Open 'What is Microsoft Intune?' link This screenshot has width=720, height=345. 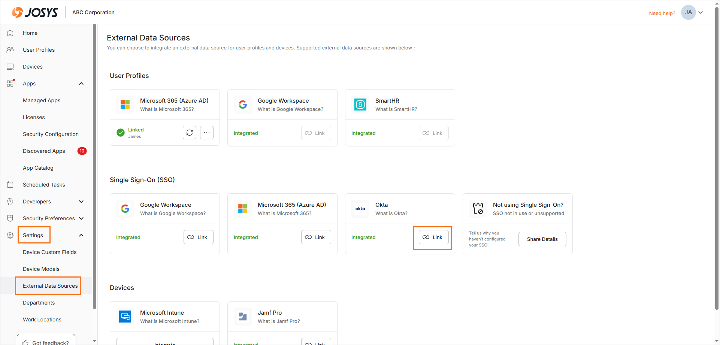[170, 321]
